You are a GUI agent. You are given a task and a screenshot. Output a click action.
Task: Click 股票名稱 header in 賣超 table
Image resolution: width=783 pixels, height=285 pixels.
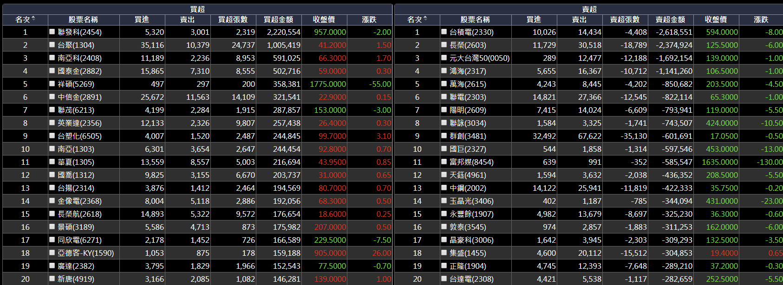click(476, 19)
